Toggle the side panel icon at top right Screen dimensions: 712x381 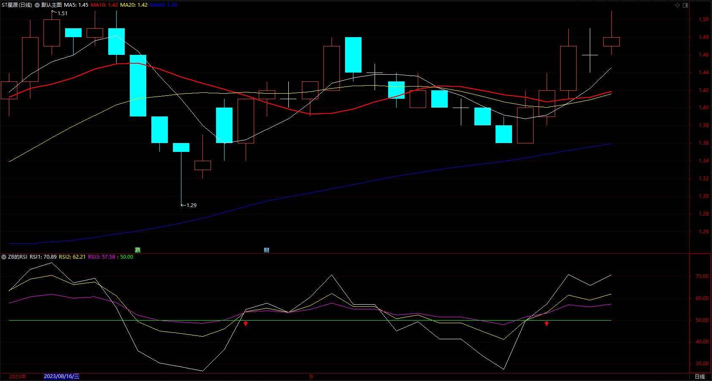[x=685, y=5]
